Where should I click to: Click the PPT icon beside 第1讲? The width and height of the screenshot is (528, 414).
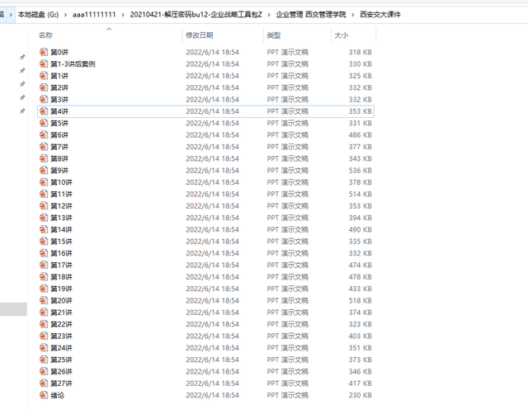tap(44, 76)
